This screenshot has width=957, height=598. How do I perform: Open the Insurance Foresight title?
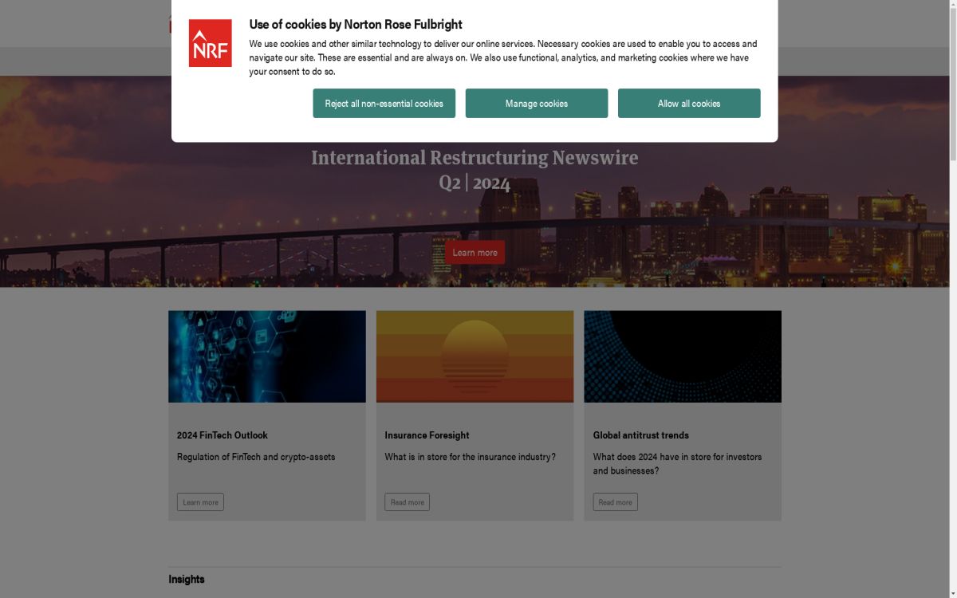427,435
